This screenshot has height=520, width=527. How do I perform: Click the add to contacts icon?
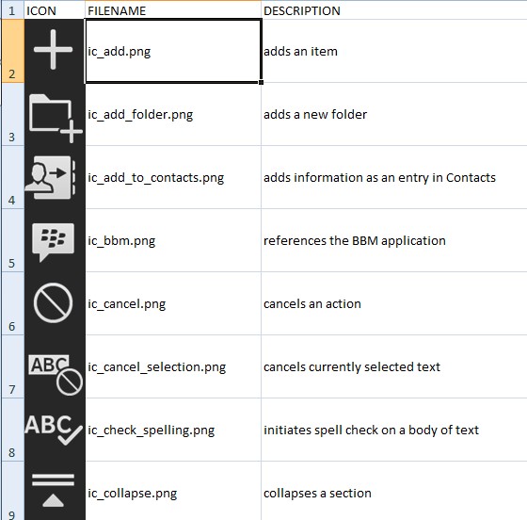tap(51, 178)
